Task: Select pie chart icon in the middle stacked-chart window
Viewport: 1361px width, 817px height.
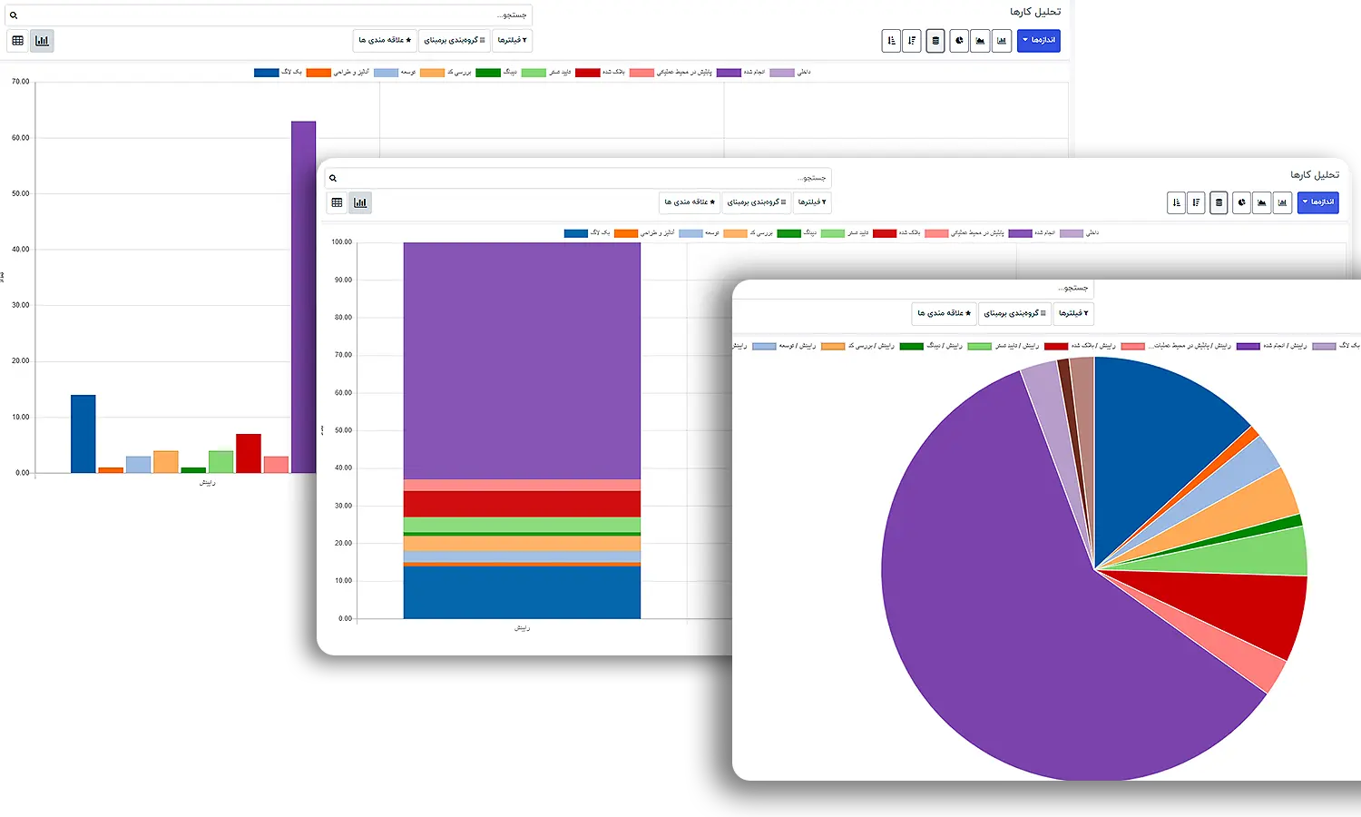Action: click(1241, 202)
